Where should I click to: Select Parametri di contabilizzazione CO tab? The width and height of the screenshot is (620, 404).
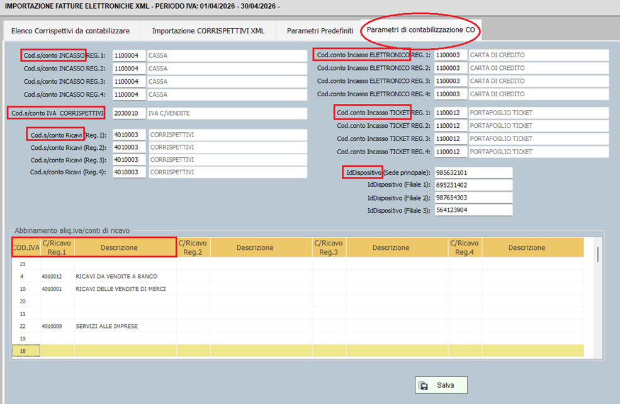pos(420,30)
